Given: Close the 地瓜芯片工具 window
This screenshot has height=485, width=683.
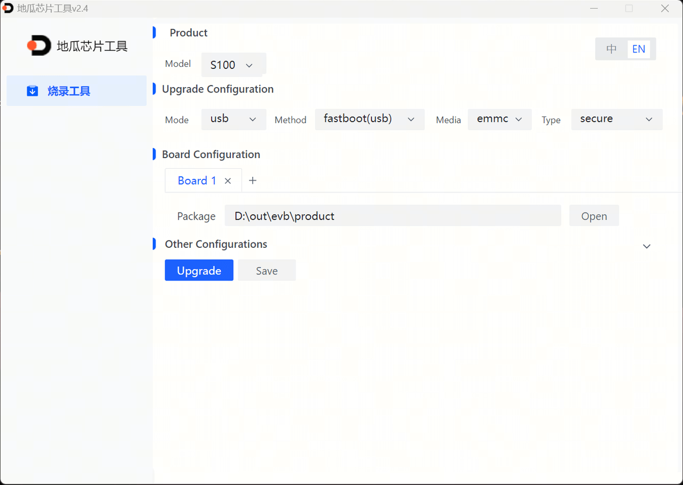Looking at the screenshot, I should coord(665,8).
